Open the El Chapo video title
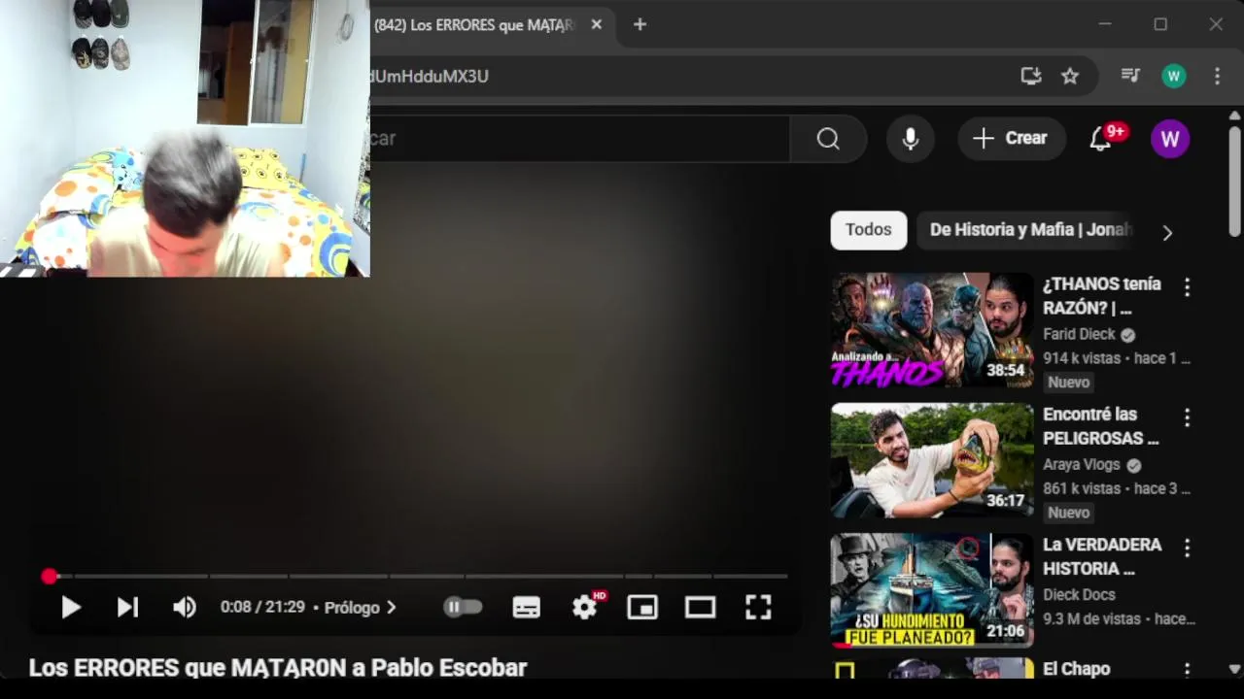 (x=1076, y=669)
